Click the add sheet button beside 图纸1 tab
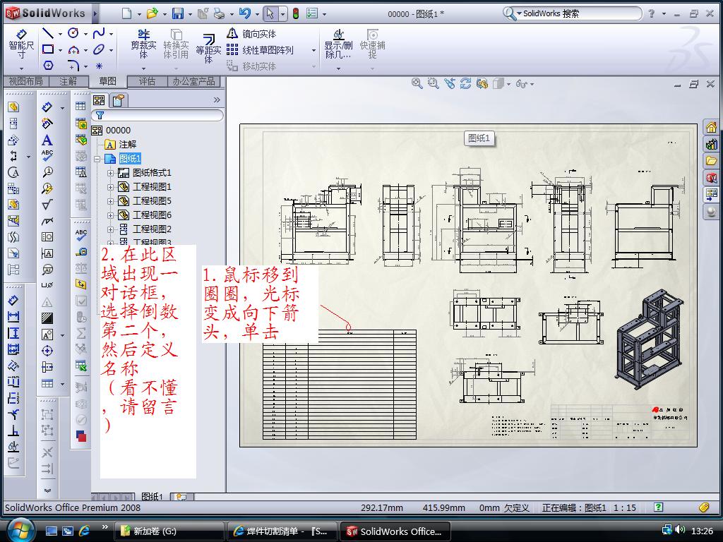723x542 pixels. (x=181, y=497)
